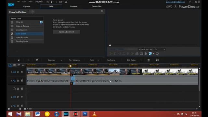Lock video track 1 with padlock icon

pos(22,72)
